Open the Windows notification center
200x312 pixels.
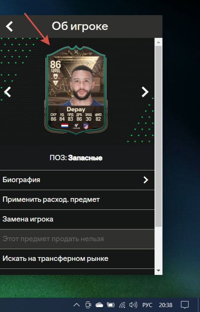(x=185, y=305)
